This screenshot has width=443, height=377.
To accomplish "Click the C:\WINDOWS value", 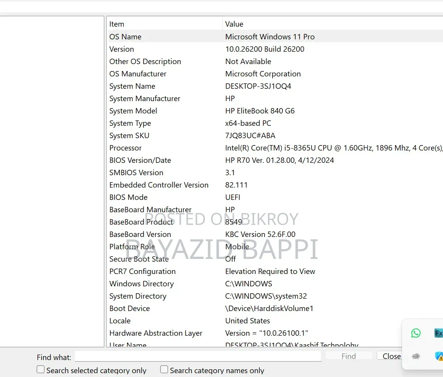I will pos(249,284).
